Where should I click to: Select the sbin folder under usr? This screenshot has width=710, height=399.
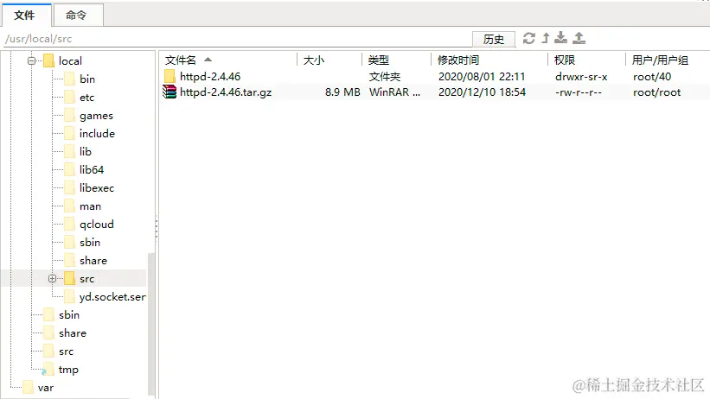69,315
